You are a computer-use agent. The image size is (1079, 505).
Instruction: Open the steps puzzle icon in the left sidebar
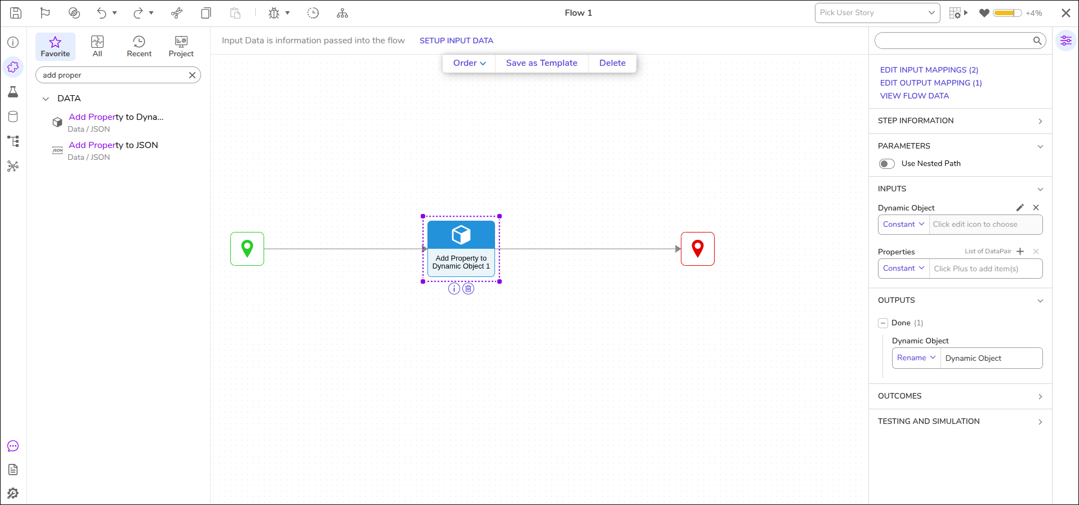13,67
